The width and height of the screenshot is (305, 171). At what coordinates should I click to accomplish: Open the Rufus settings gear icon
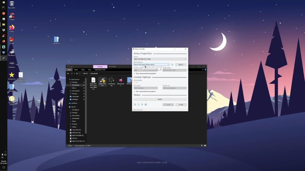pyautogui.click(x=142, y=104)
